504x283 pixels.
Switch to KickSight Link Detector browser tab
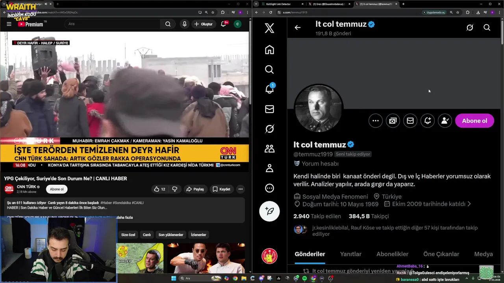click(x=282, y=4)
